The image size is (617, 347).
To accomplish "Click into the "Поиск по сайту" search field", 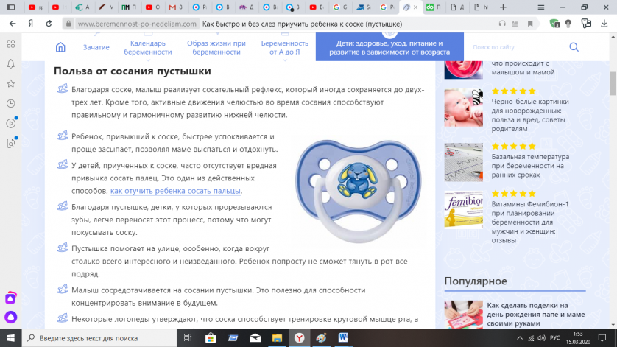I will coord(518,47).
